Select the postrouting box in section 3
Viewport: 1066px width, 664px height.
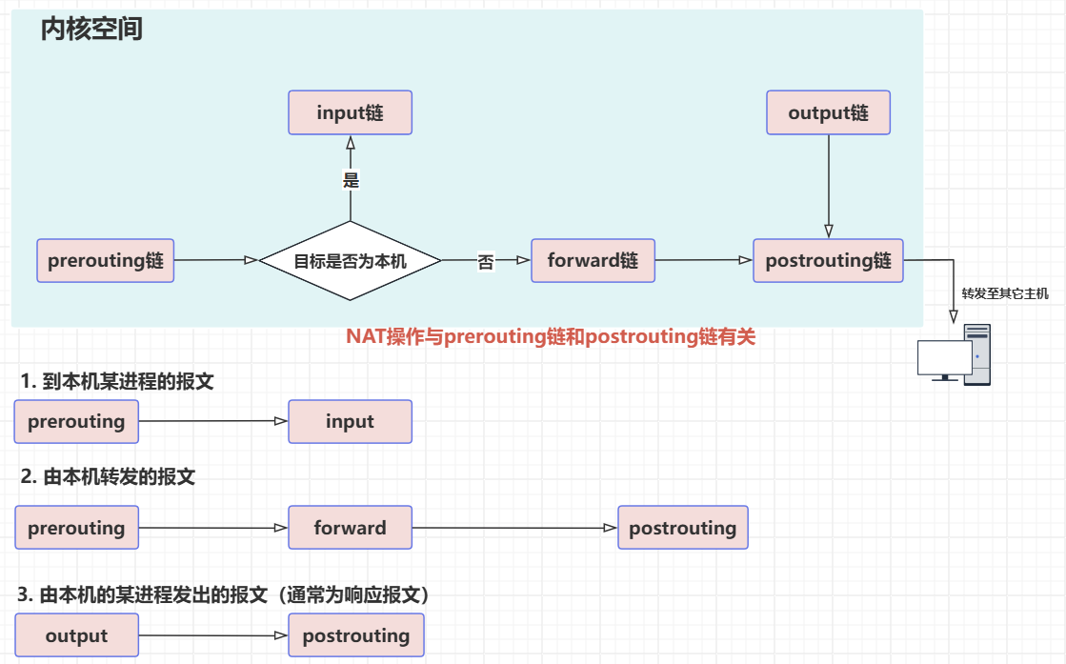pos(355,636)
